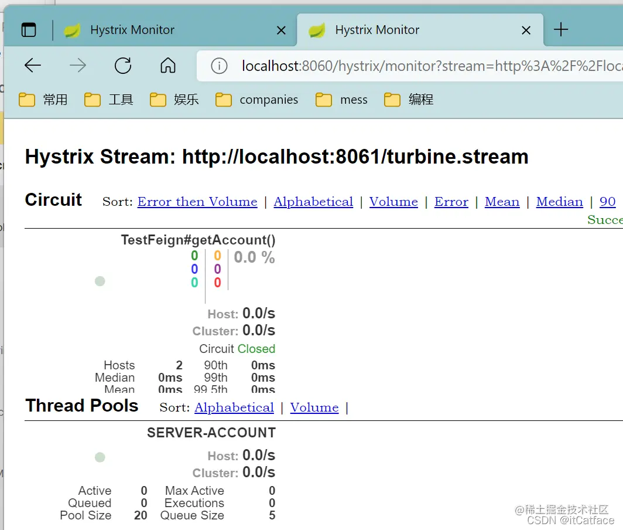Close the second Hystrix Monitor tab
The width and height of the screenshot is (623, 530).
click(x=526, y=30)
